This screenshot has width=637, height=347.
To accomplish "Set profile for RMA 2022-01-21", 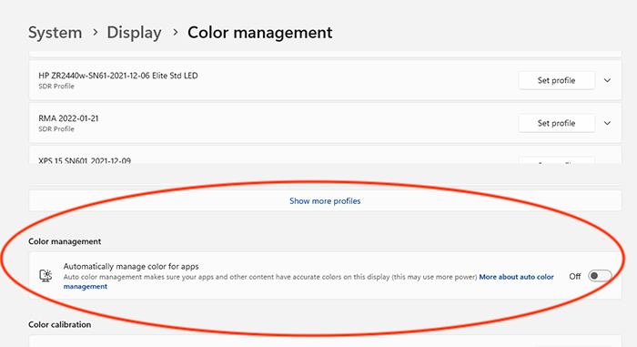I will click(x=557, y=123).
